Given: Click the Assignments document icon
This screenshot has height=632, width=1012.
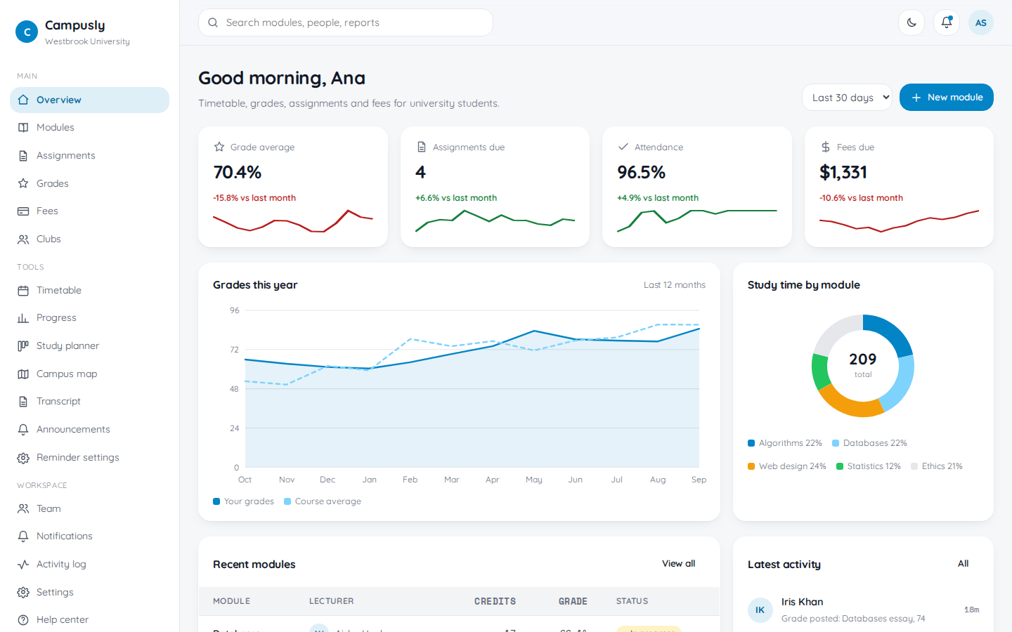Looking at the screenshot, I should pos(23,156).
